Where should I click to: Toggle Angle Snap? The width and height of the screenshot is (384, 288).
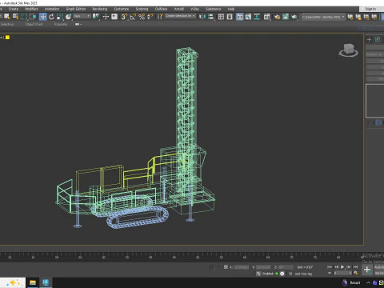click(x=133, y=17)
